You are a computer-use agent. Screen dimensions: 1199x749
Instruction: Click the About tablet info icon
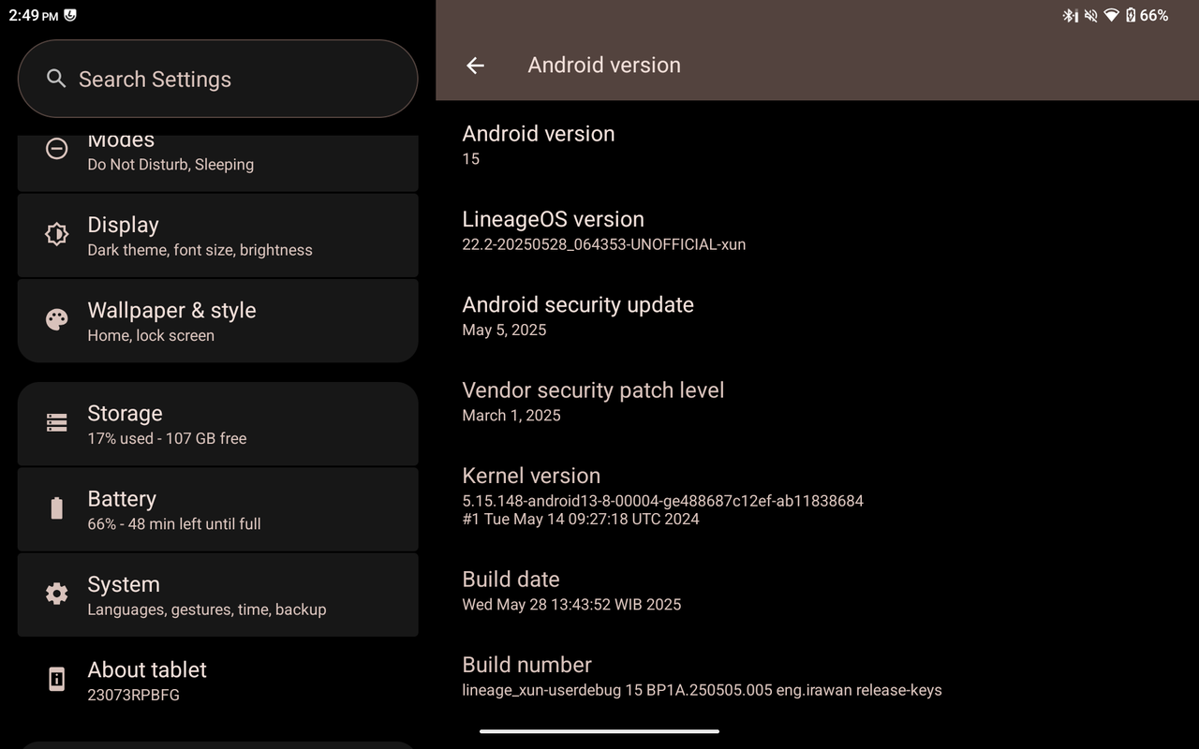point(56,680)
